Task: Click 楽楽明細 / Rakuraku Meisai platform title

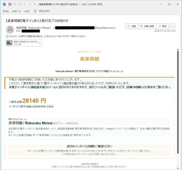Action: pos(30,123)
